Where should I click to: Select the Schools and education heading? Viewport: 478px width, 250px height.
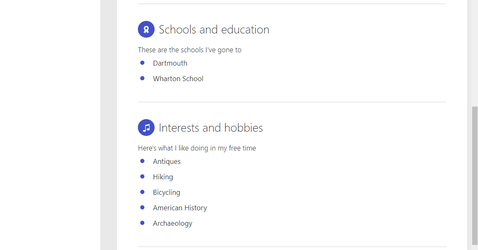pyautogui.click(x=214, y=30)
